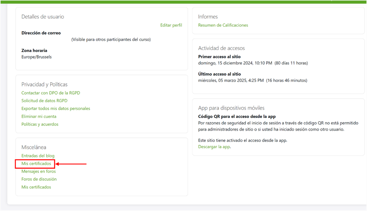Click the Privacidad y Políticas heading

point(44,85)
